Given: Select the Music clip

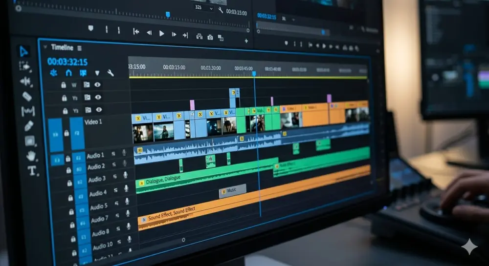Looking at the screenshot, I should (x=233, y=190).
